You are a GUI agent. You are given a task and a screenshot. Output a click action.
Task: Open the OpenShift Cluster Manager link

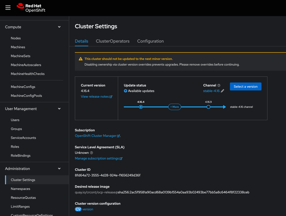click(97, 136)
